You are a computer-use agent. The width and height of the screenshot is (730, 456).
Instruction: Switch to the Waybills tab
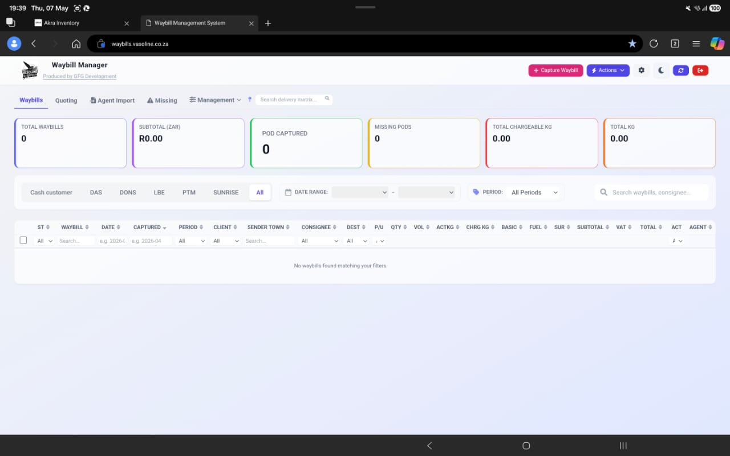click(x=31, y=100)
